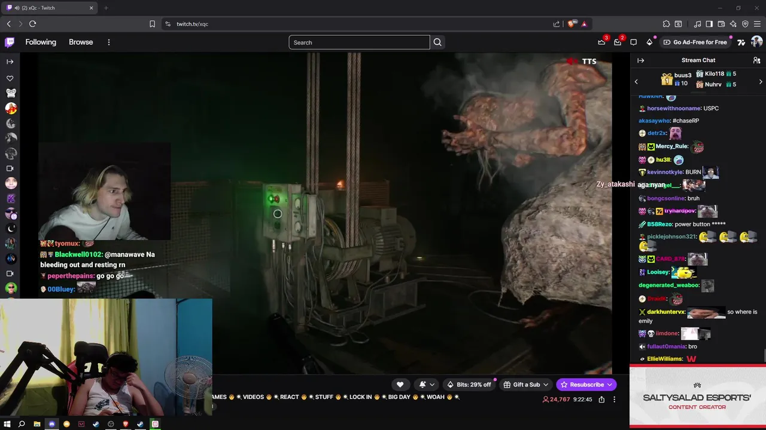Open the user profile avatar menu

coord(756,42)
